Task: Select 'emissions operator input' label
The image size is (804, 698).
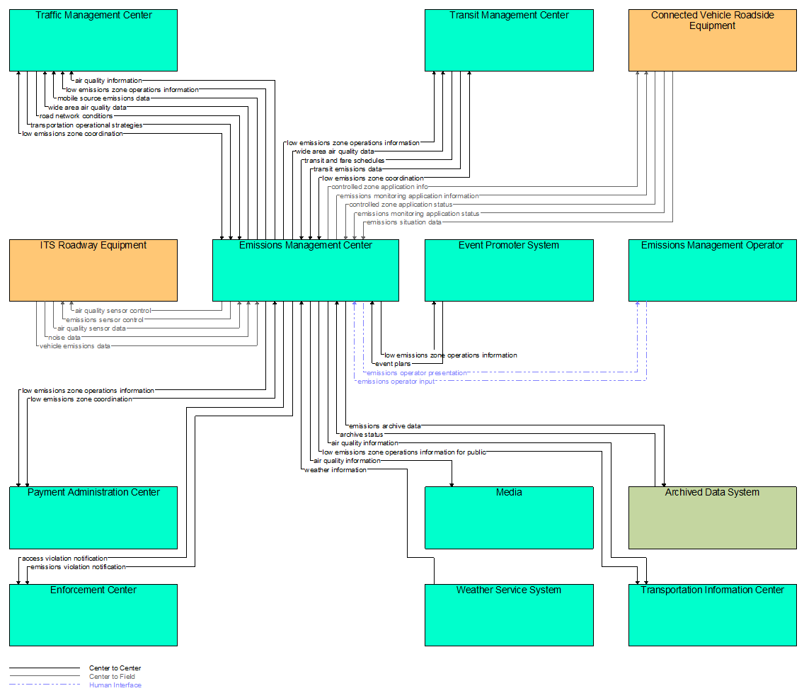Action: (396, 382)
